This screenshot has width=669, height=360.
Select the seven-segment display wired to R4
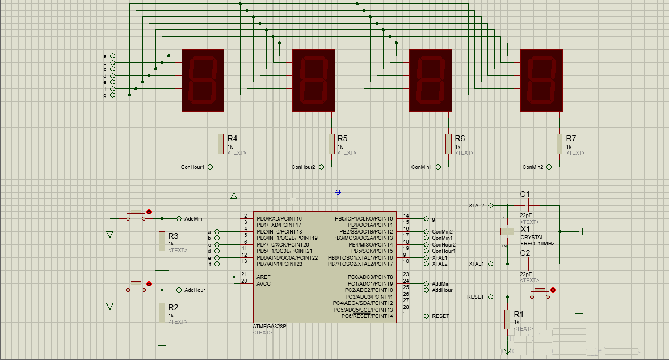[203, 81]
